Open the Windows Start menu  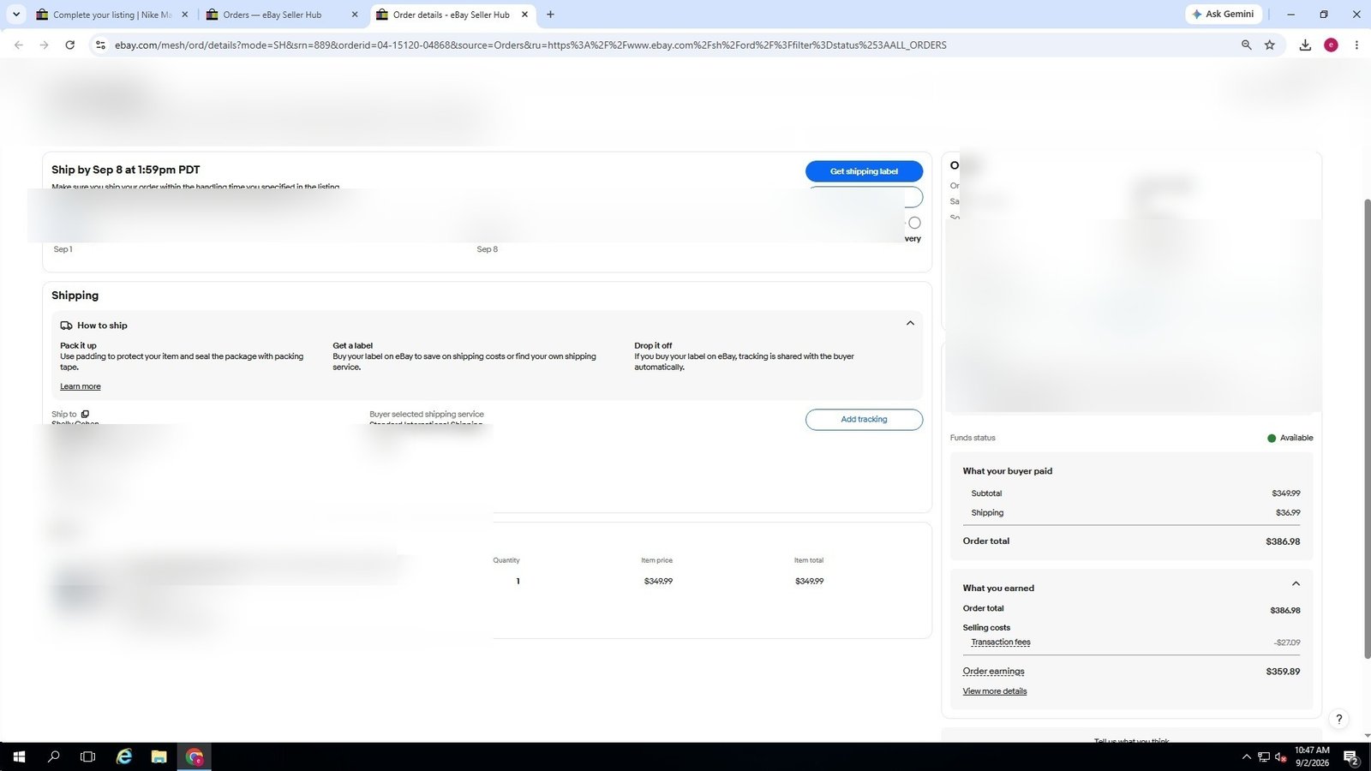[x=19, y=757]
